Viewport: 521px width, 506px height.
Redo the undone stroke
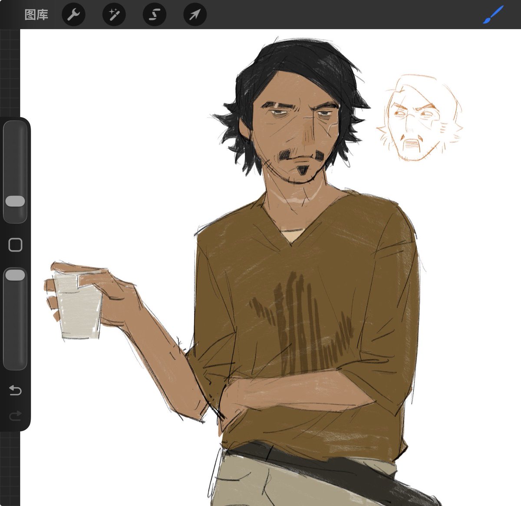(x=15, y=417)
